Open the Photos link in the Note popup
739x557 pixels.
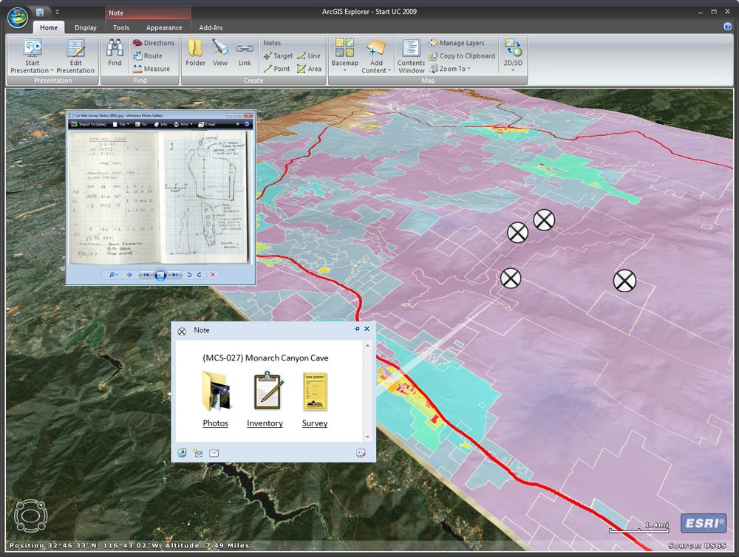215,423
